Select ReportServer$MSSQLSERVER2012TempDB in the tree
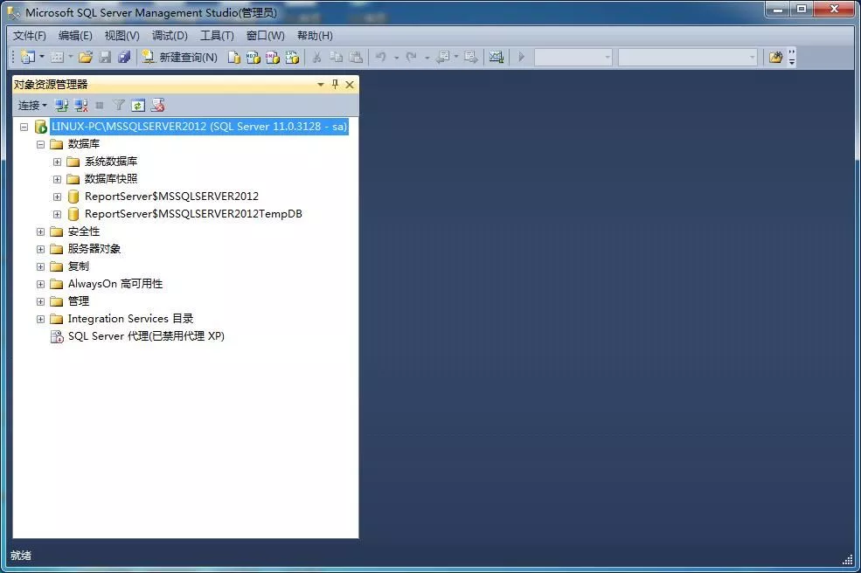The width and height of the screenshot is (861, 573). (193, 213)
